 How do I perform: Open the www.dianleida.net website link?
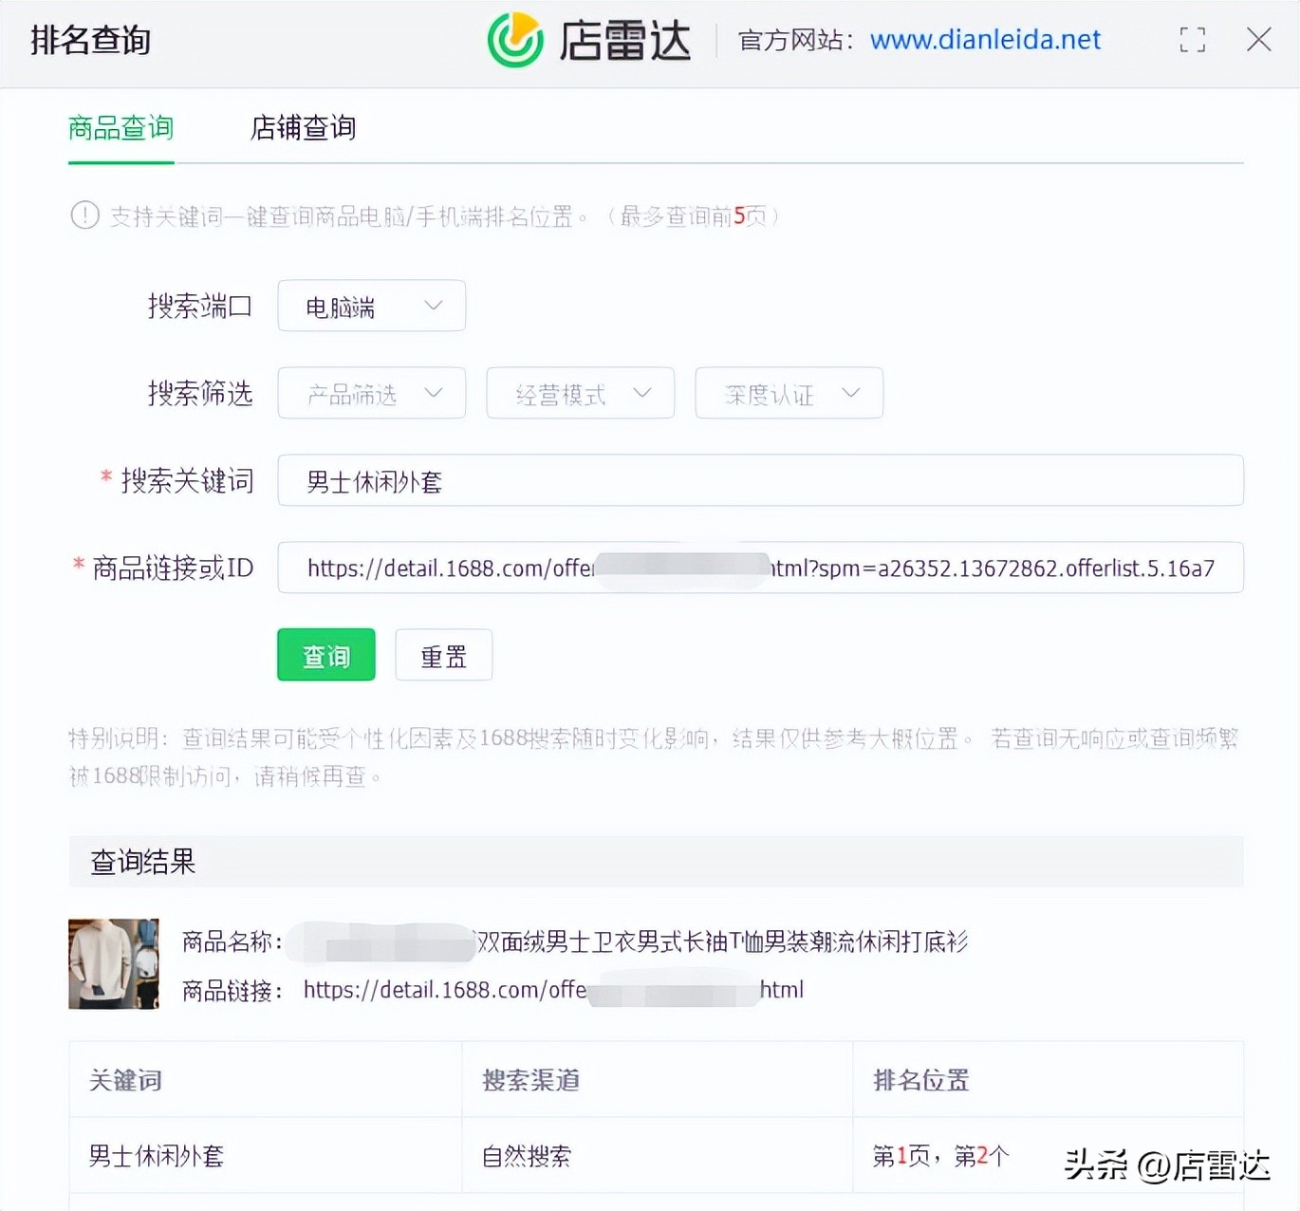[985, 40]
